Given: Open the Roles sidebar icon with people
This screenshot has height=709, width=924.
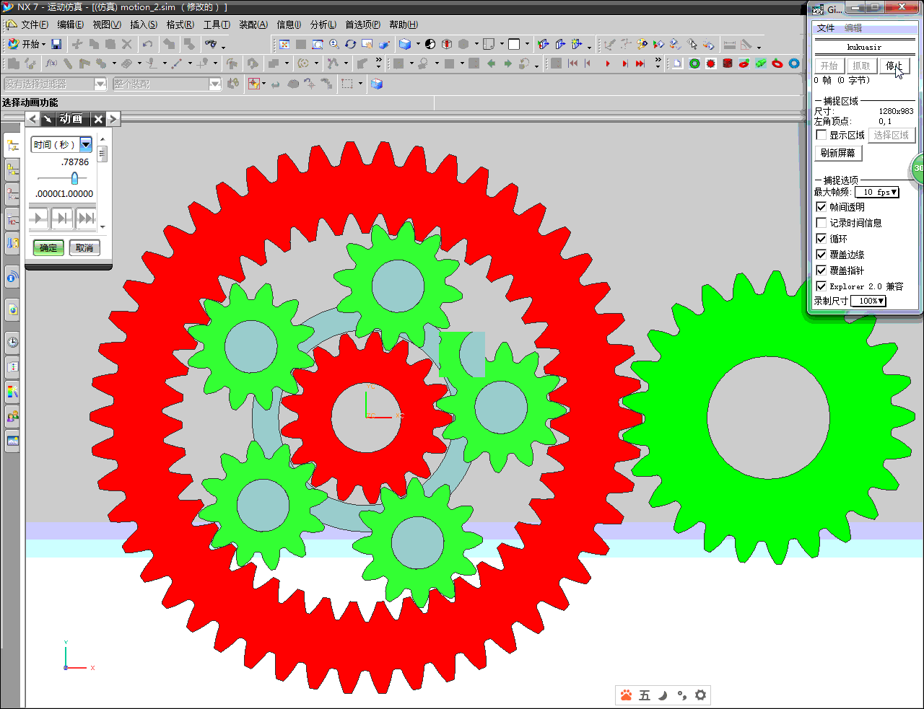Looking at the screenshot, I should [12, 416].
